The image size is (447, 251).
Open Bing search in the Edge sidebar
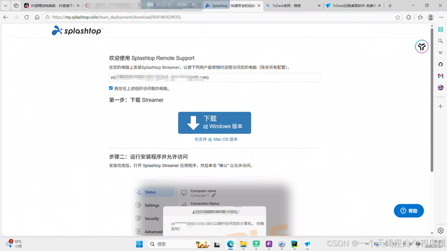440,40
